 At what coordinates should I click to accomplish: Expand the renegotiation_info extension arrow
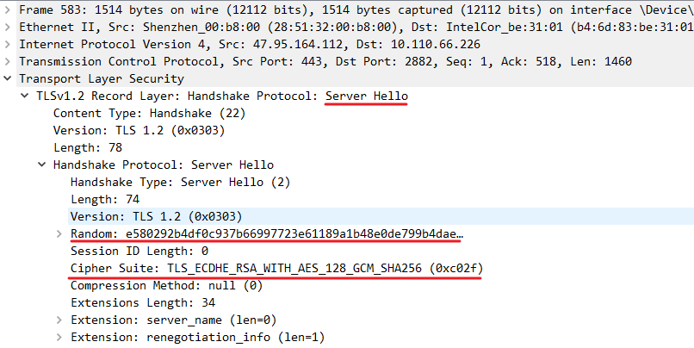pos(59,337)
